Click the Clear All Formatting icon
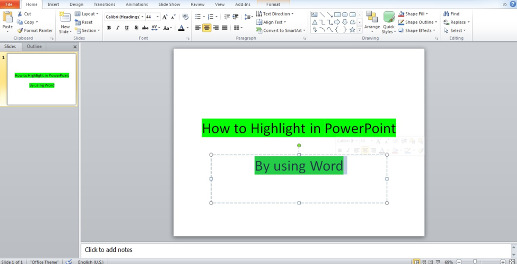Screen dimensions: 517x264 coord(185,17)
